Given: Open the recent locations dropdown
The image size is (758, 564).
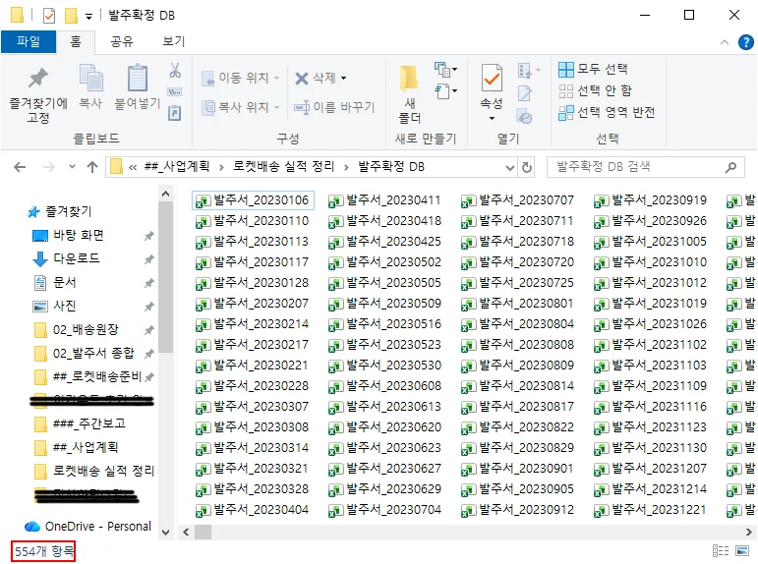Looking at the screenshot, I should [x=72, y=167].
